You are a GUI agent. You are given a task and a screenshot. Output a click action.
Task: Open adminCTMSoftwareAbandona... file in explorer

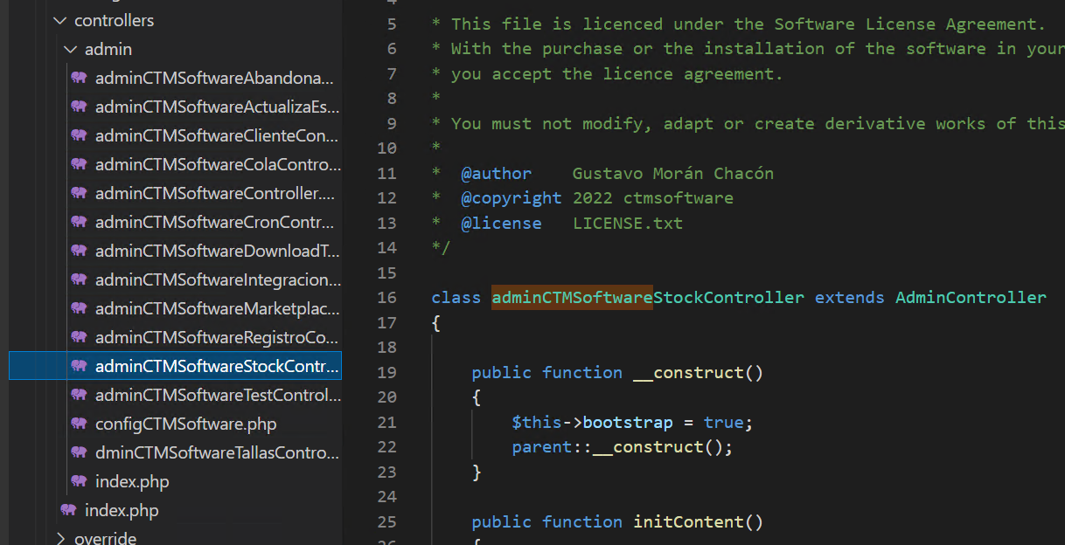click(214, 78)
